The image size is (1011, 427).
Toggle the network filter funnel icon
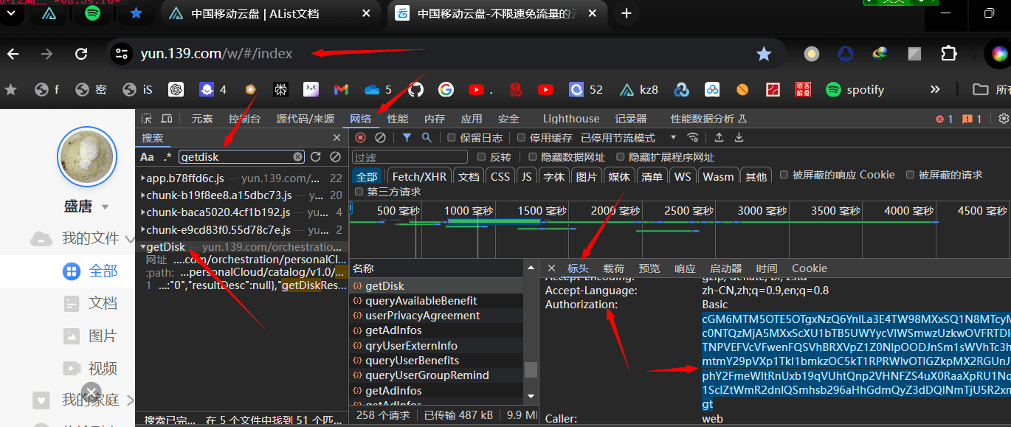(x=407, y=138)
